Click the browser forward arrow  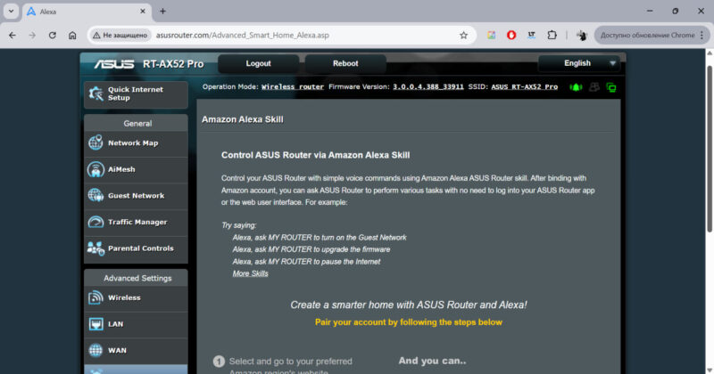tap(32, 35)
